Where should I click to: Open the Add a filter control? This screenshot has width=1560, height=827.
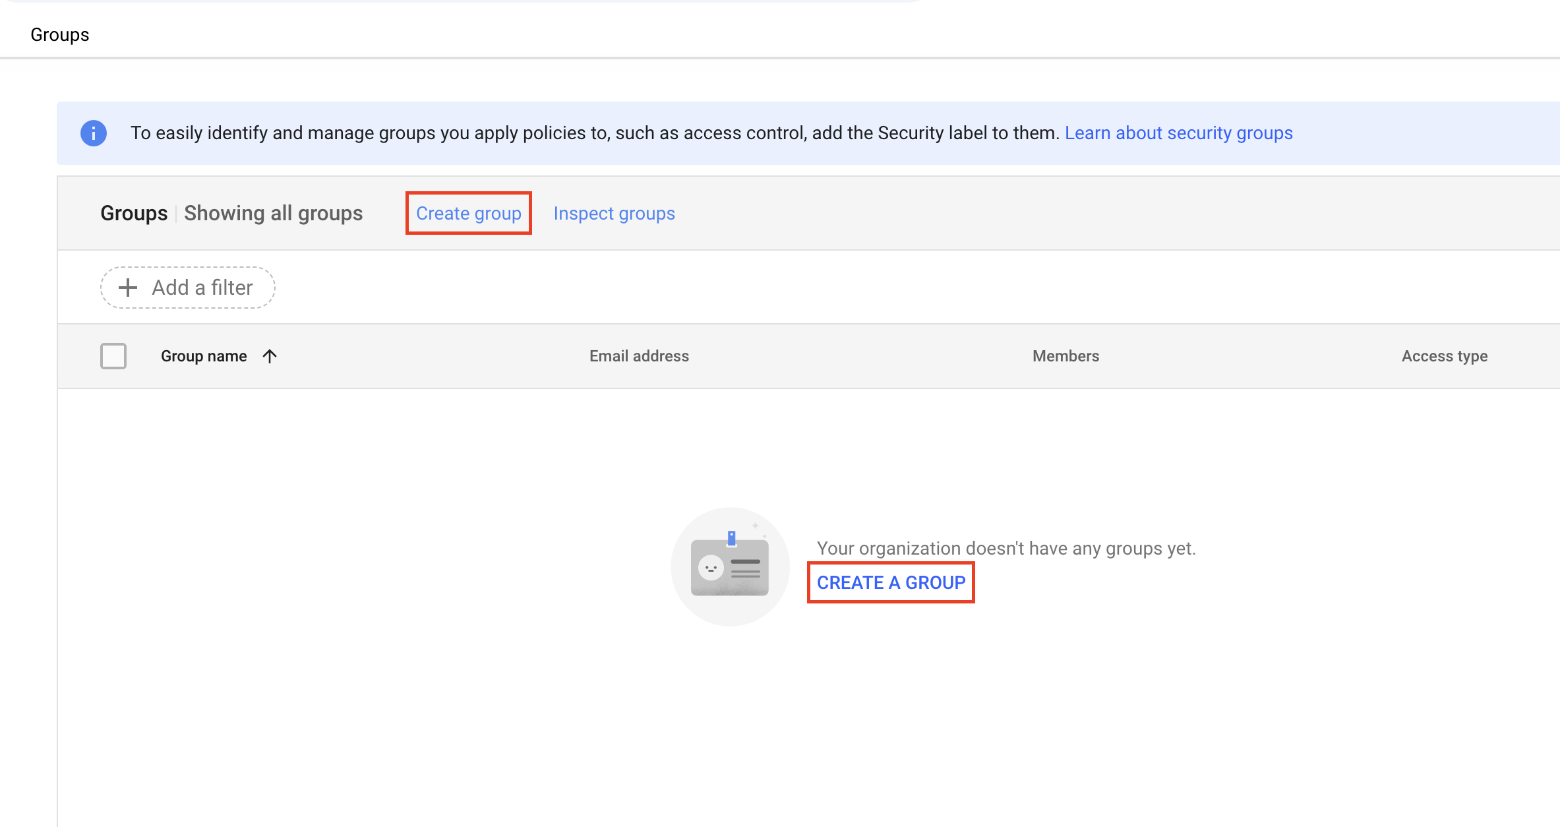coord(188,288)
